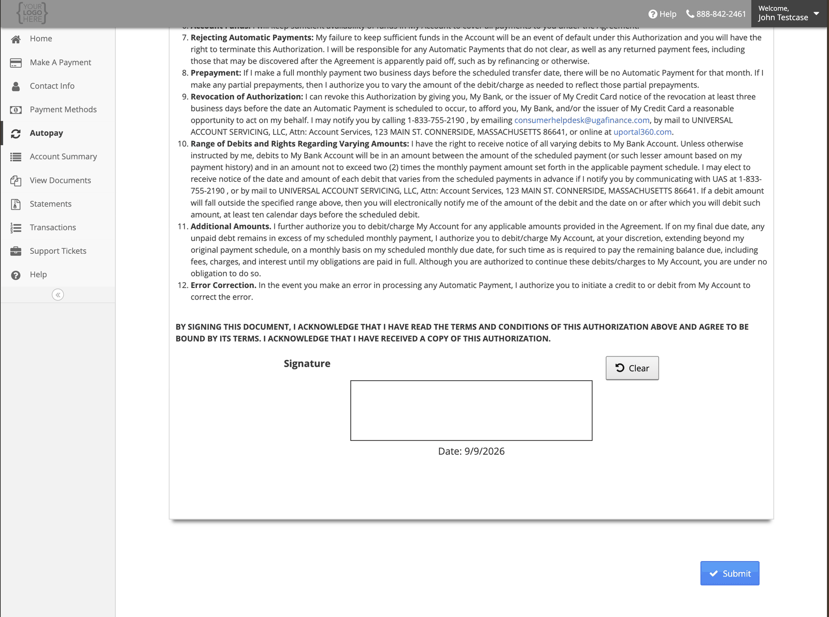The image size is (829, 617).
Task: Click the Prepayment: clause heading
Action: tap(216, 73)
